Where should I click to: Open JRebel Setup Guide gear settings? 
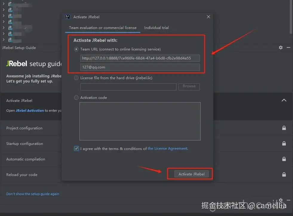pos(281,48)
